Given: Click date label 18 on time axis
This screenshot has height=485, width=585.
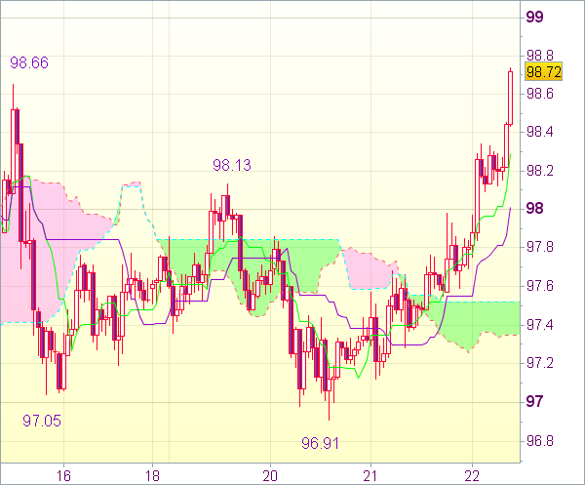Looking at the screenshot, I should (153, 476).
